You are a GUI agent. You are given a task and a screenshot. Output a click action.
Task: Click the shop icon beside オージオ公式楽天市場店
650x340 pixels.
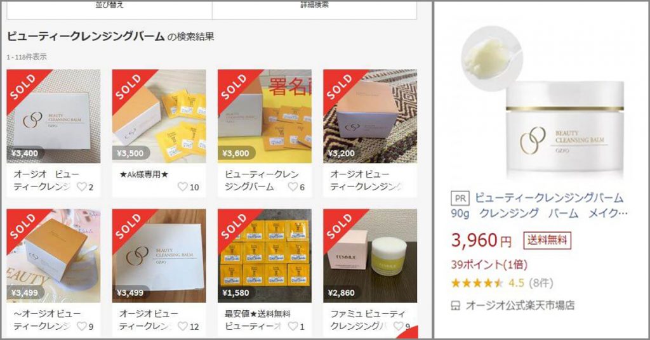pyautogui.click(x=456, y=306)
